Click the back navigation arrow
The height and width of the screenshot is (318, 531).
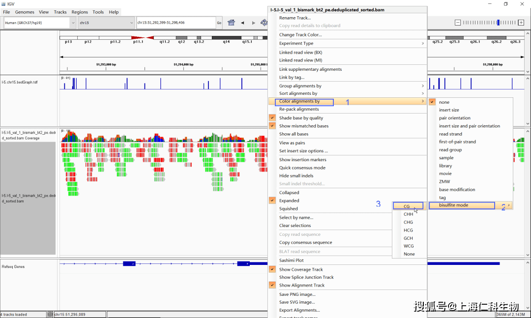[242, 23]
